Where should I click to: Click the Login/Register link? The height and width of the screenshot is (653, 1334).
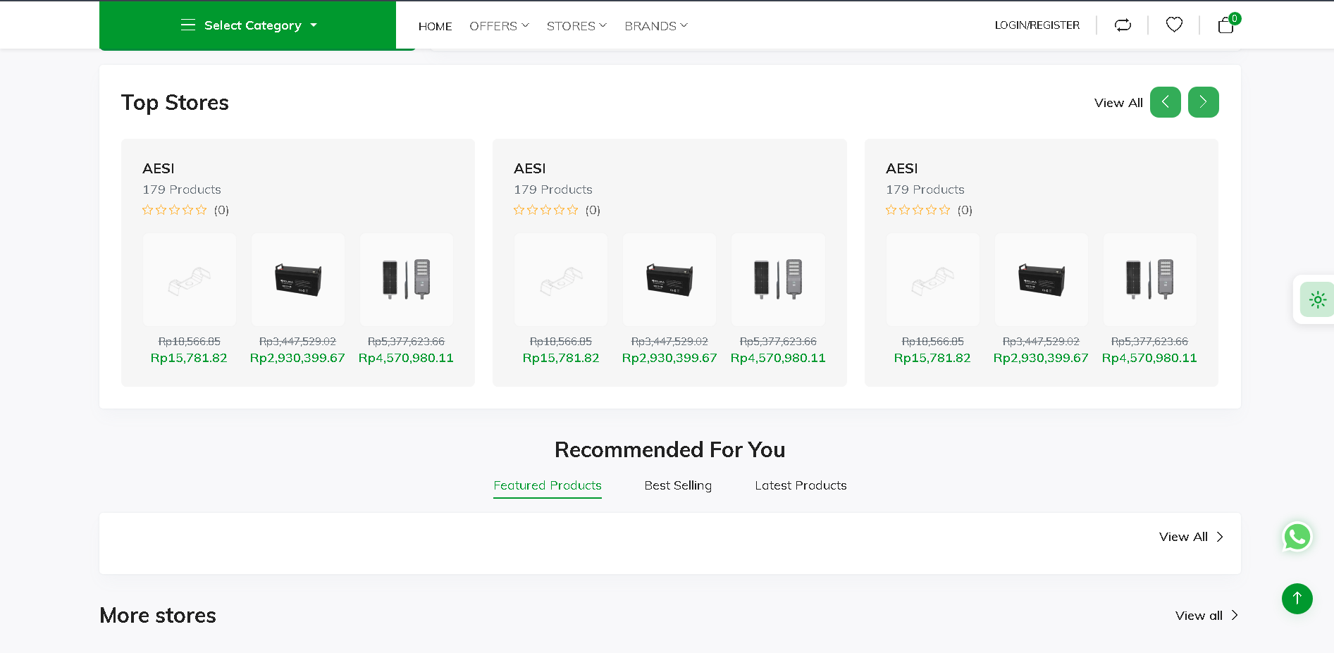click(1037, 25)
